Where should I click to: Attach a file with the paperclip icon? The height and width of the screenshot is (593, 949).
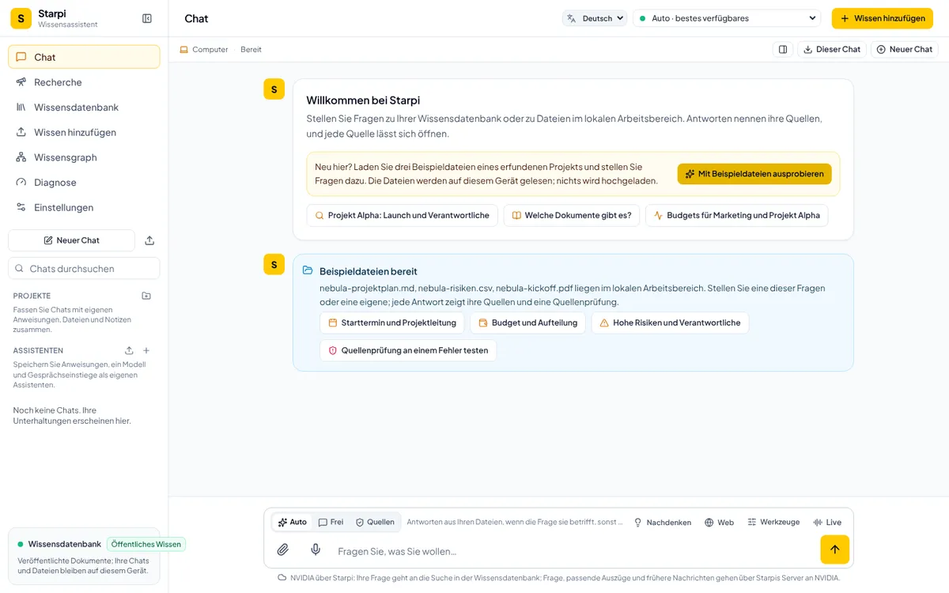282,550
